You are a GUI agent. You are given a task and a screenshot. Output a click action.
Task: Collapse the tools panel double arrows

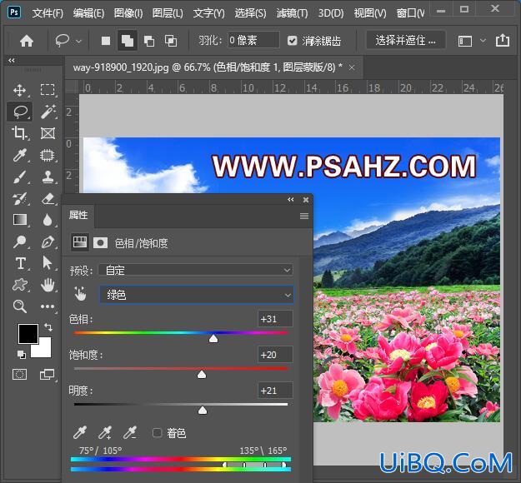tap(12, 61)
